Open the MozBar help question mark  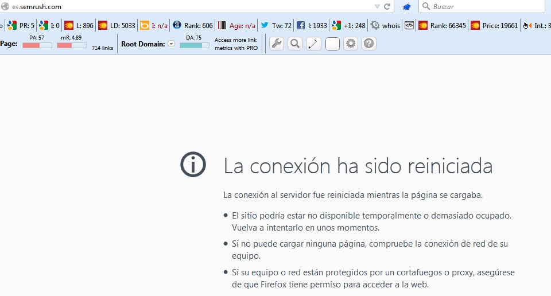(x=369, y=44)
